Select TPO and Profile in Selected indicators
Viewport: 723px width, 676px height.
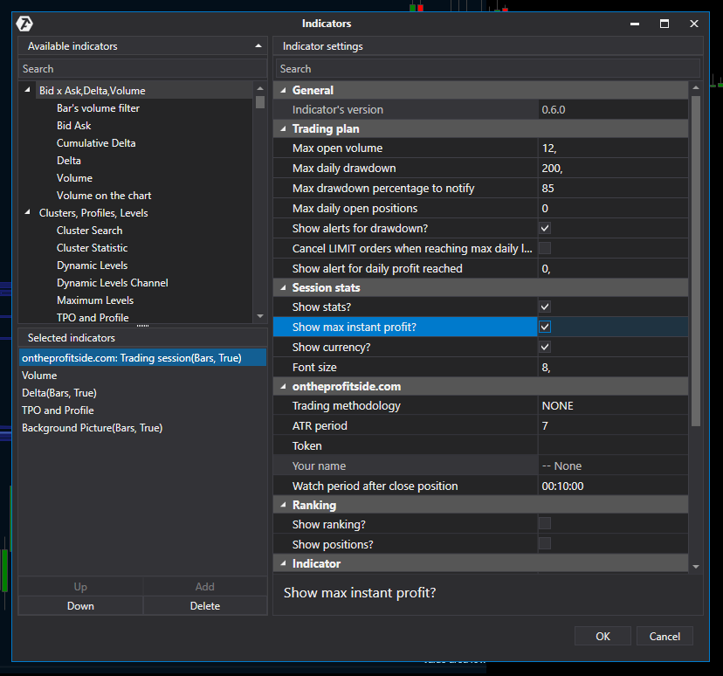tap(142, 410)
